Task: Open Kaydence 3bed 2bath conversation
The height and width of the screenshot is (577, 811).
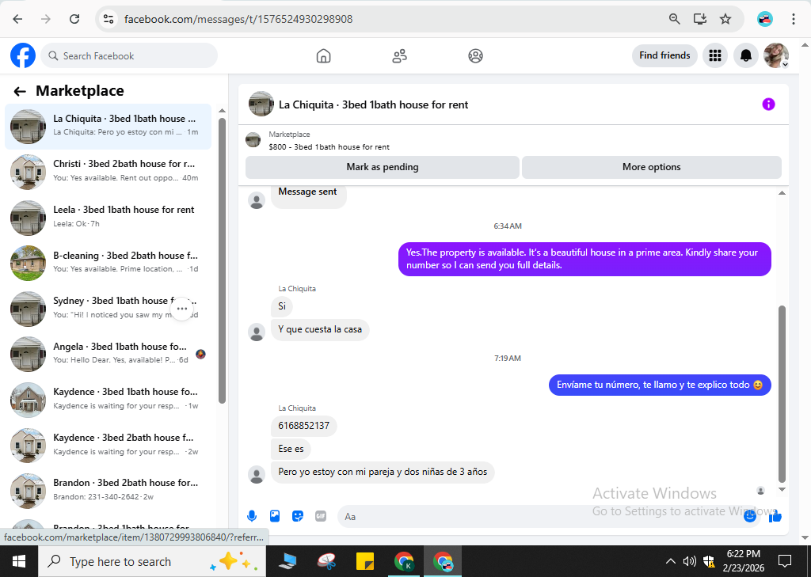Action: (x=108, y=445)
